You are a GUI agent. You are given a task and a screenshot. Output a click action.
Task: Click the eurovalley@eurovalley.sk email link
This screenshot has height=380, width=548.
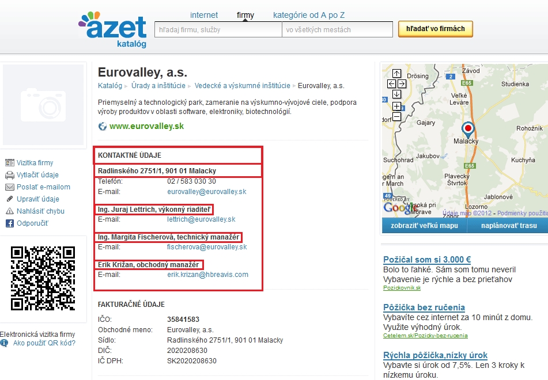pos(206,192)
